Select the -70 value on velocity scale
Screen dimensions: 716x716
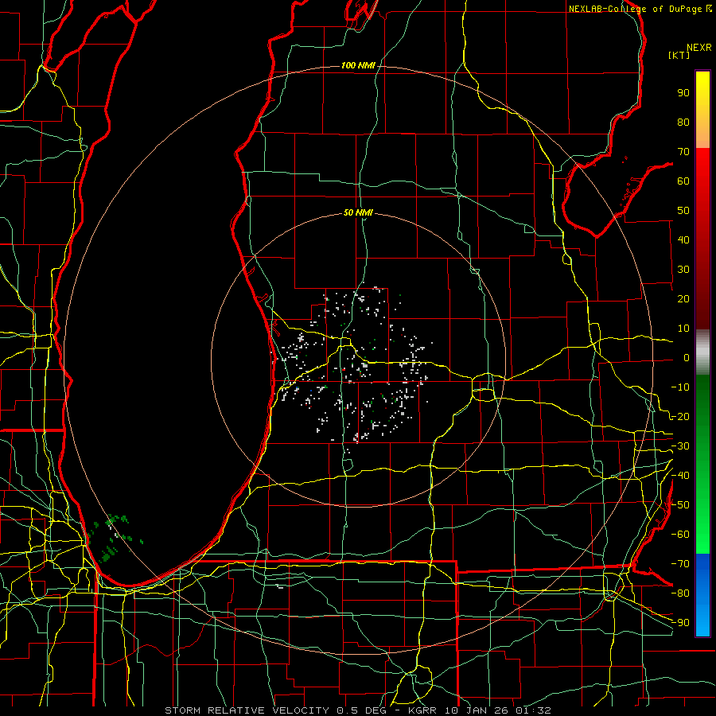680,564
